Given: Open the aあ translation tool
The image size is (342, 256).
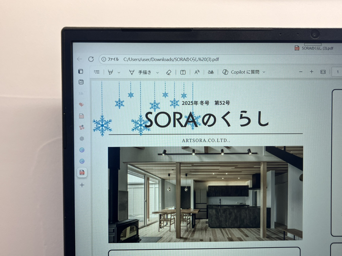Looking at the screenshot, I should point(210,72).
